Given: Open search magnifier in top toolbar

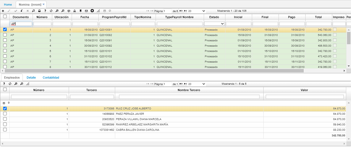Looking at the screenshot, I should (x=34, y=11).
